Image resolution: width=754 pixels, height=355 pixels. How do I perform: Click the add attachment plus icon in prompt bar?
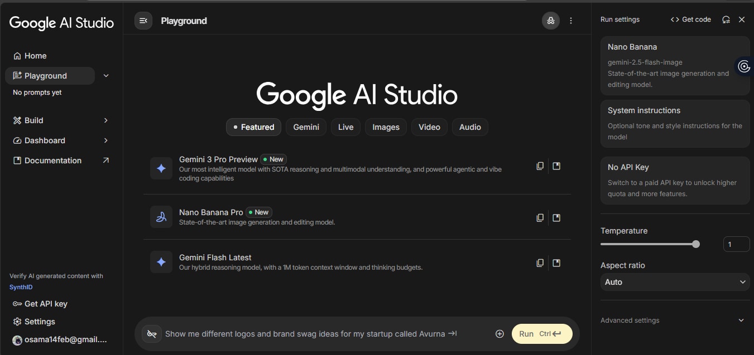point(500,334)
